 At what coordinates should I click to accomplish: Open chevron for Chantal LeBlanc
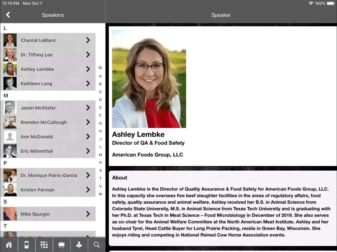point(88,40)
